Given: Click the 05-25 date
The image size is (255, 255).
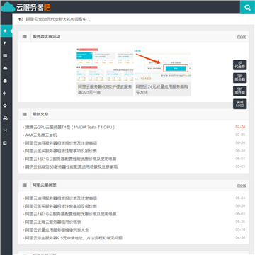Looking at the screenshot, I should (x=240, y=222).
